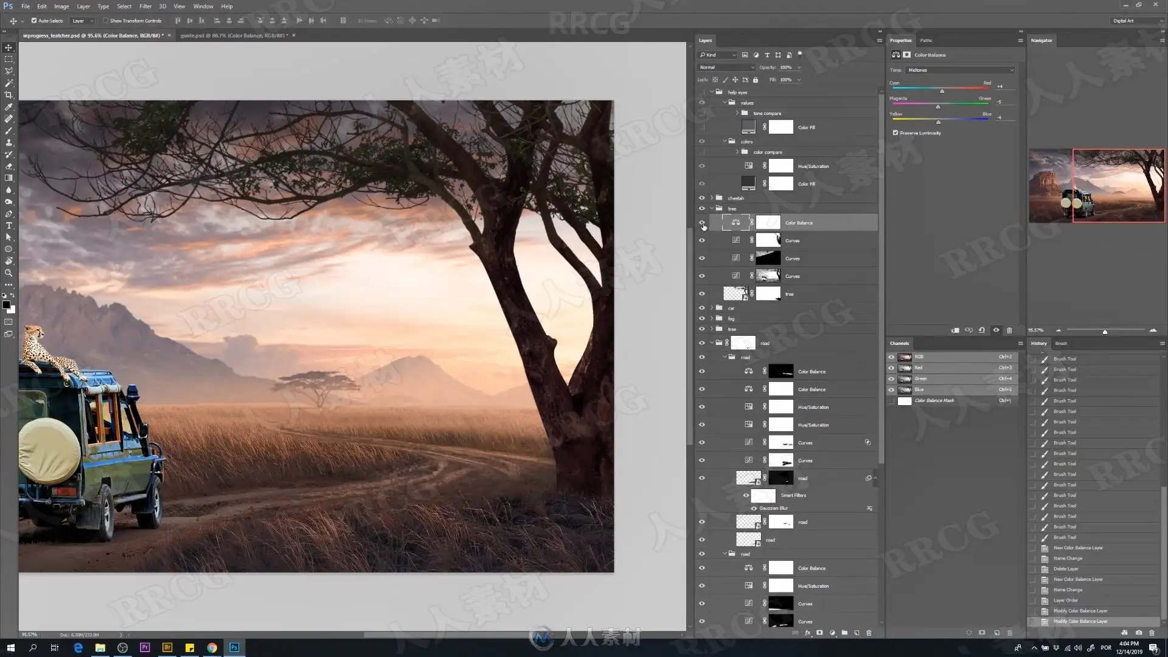Open the Tone Midtones dropdown

click(961, 70)
